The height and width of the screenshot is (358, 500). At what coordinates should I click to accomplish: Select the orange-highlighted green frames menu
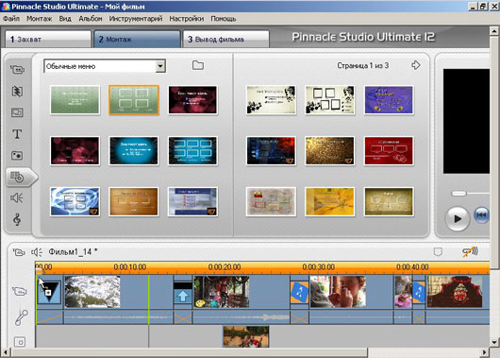[x=134, y=100]
